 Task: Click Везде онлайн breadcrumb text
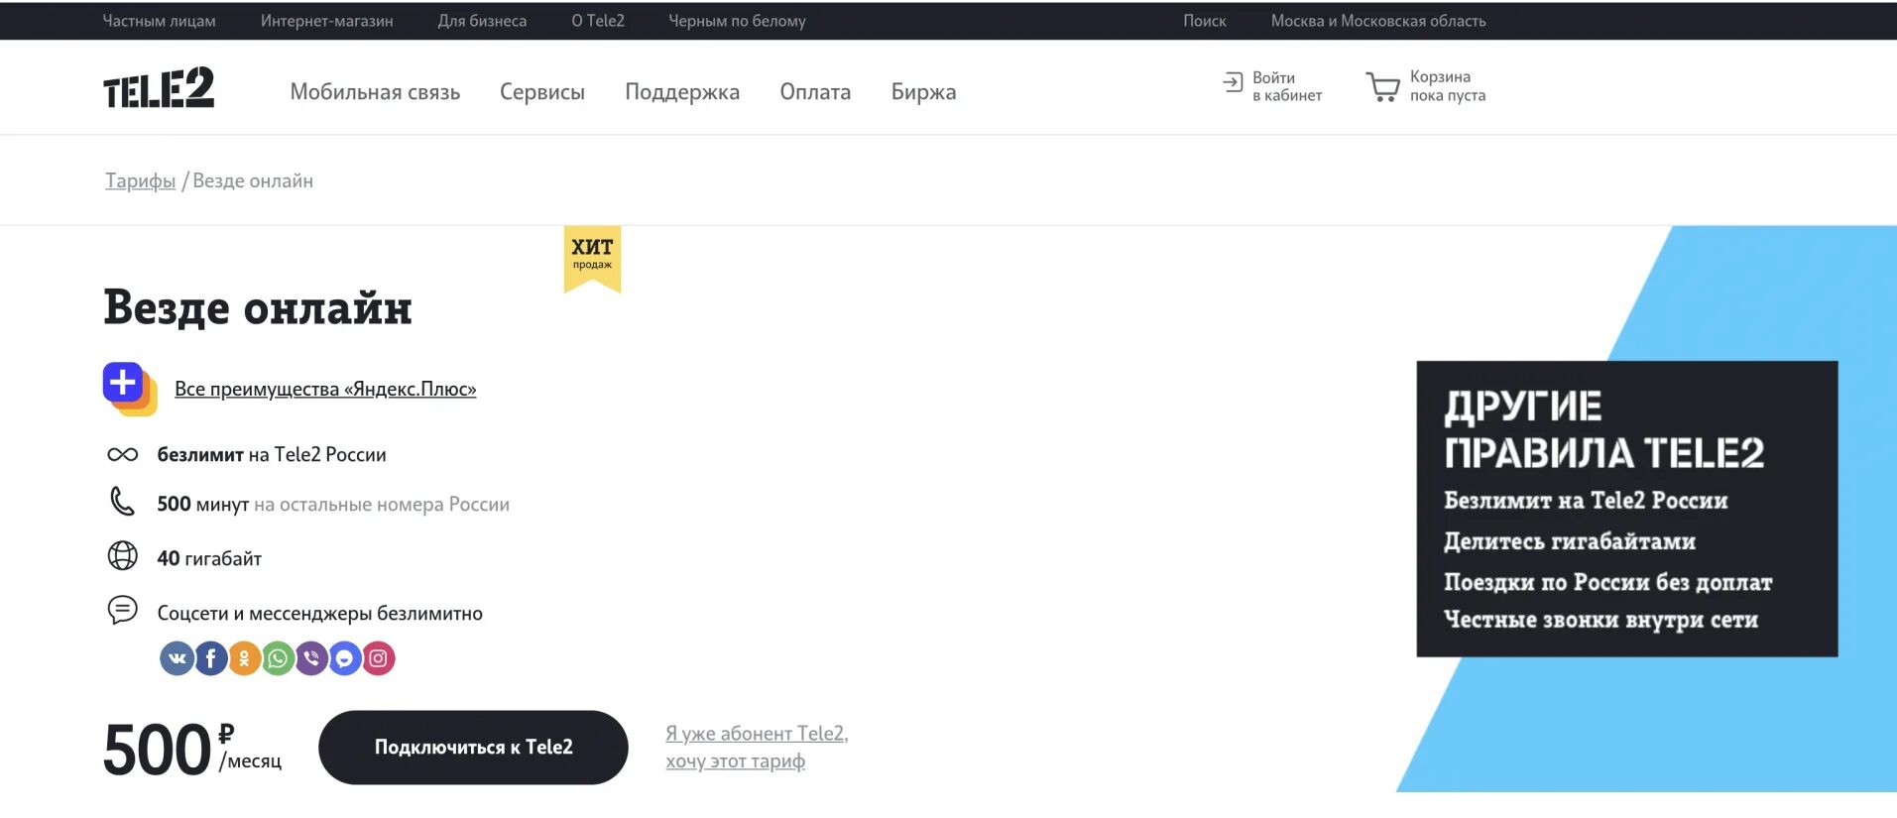(253, 181)
